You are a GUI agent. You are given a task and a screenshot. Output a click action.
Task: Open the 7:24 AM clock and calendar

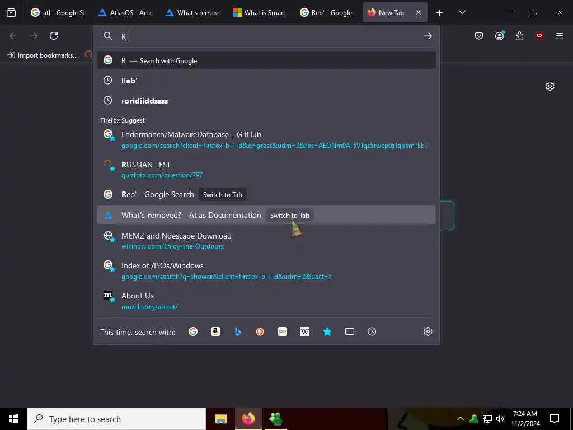coord(525,419)
